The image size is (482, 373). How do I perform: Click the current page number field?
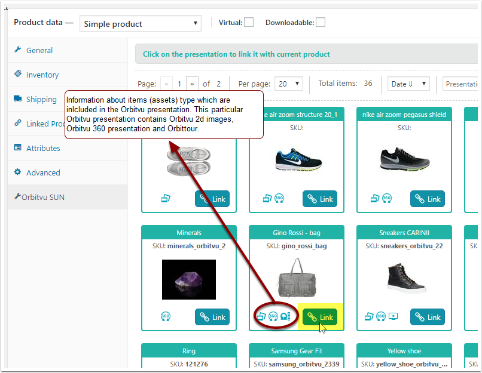click(x=179, y=84)
